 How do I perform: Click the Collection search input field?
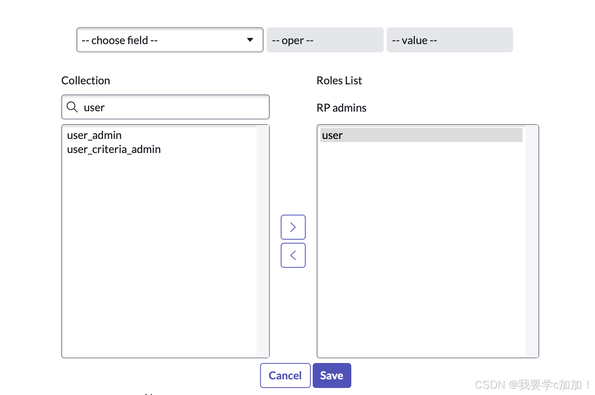click(x=165, y=107)
